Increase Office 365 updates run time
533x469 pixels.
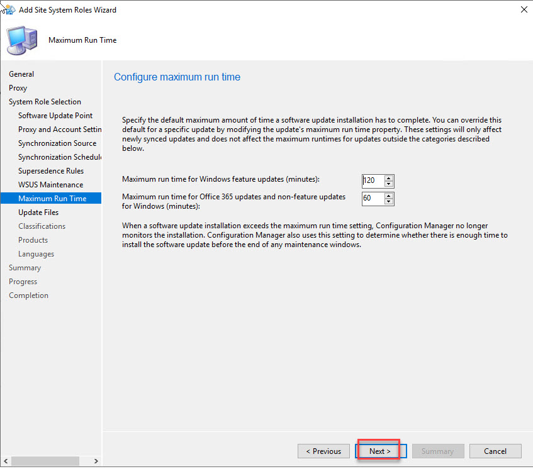coord(389,196)
